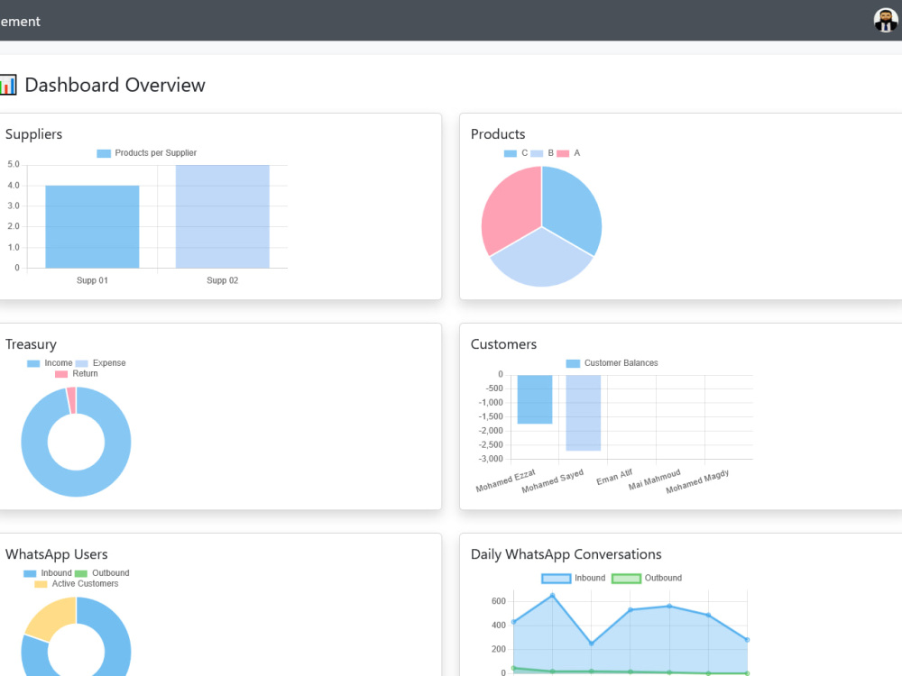Toggle Outbound legend in WhatsApp Users chart
This screenshot has width=902, height=676.
(103, 573)
